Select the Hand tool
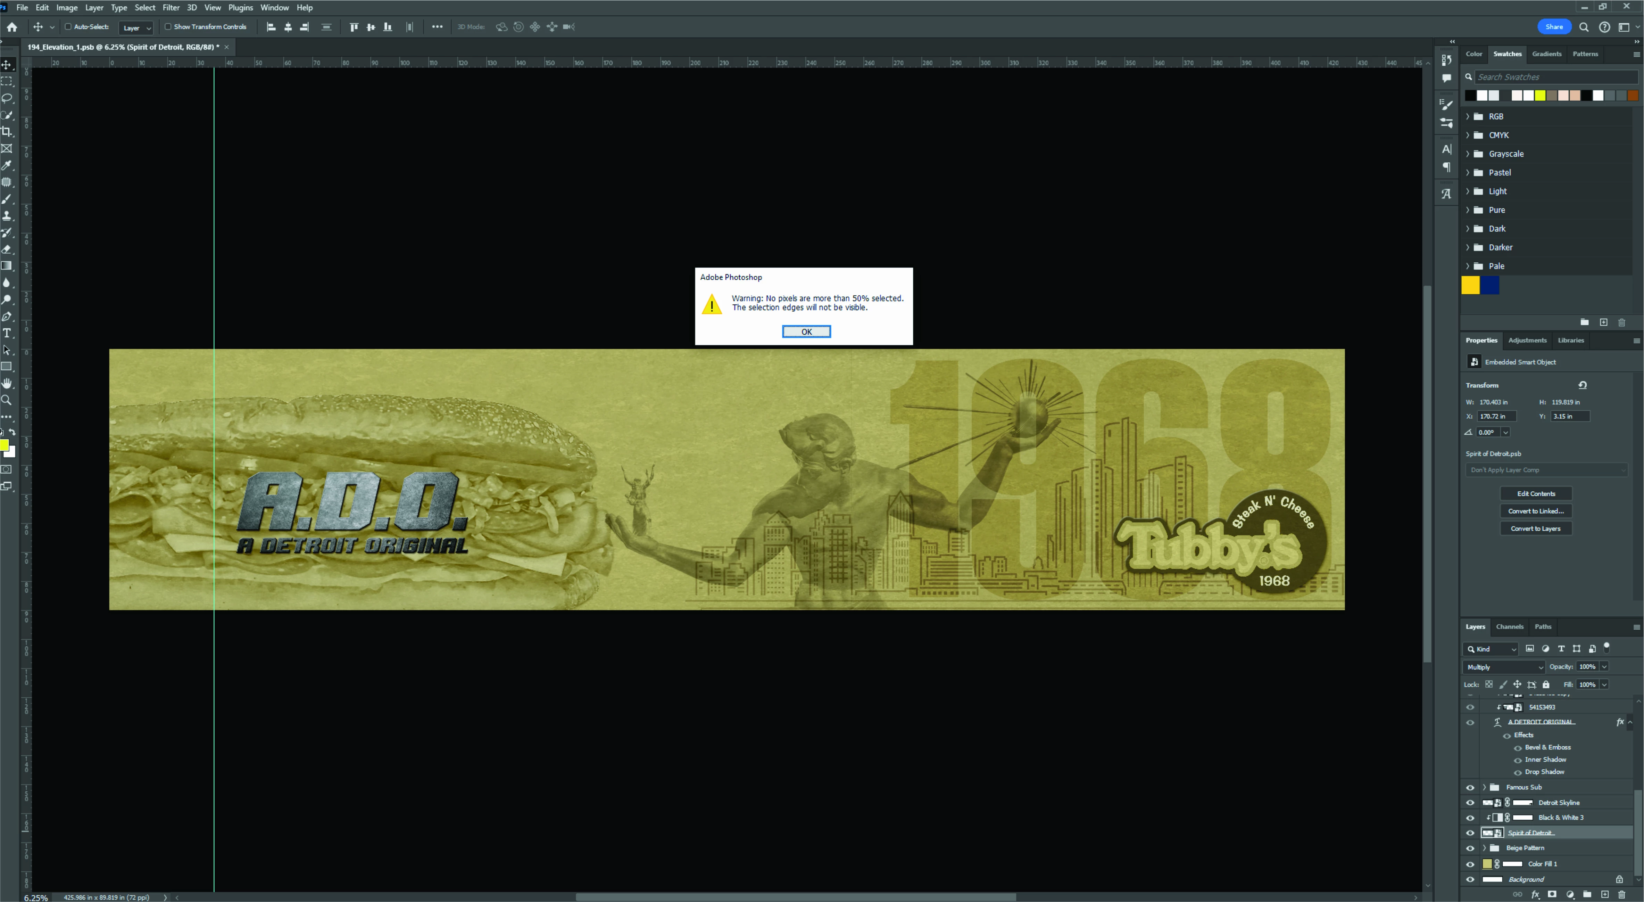Image resolution: width=1644 pixels, height=902 pixels. [7, 383]
